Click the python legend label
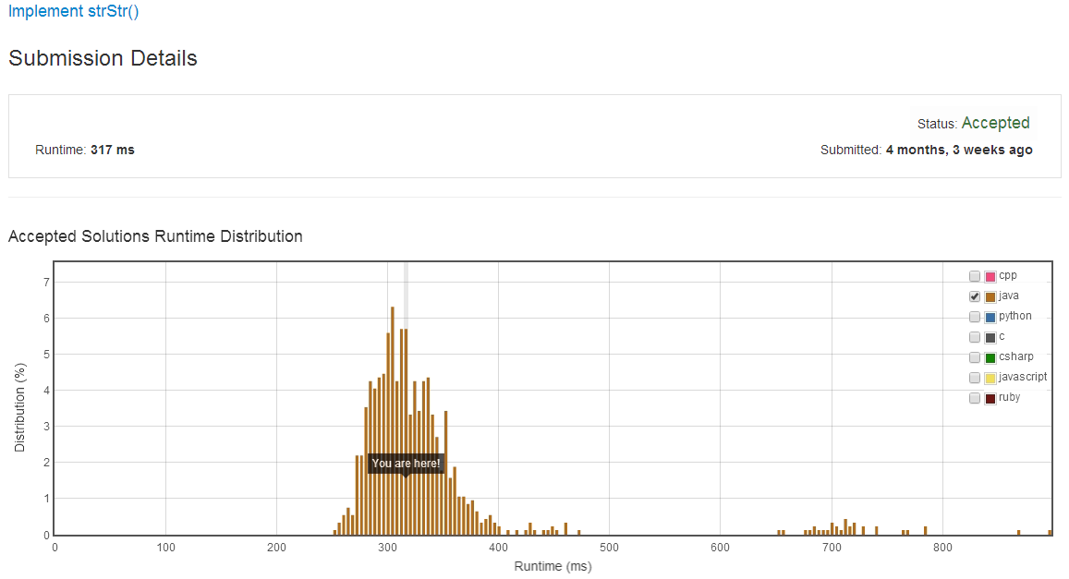 [1015, 316]
